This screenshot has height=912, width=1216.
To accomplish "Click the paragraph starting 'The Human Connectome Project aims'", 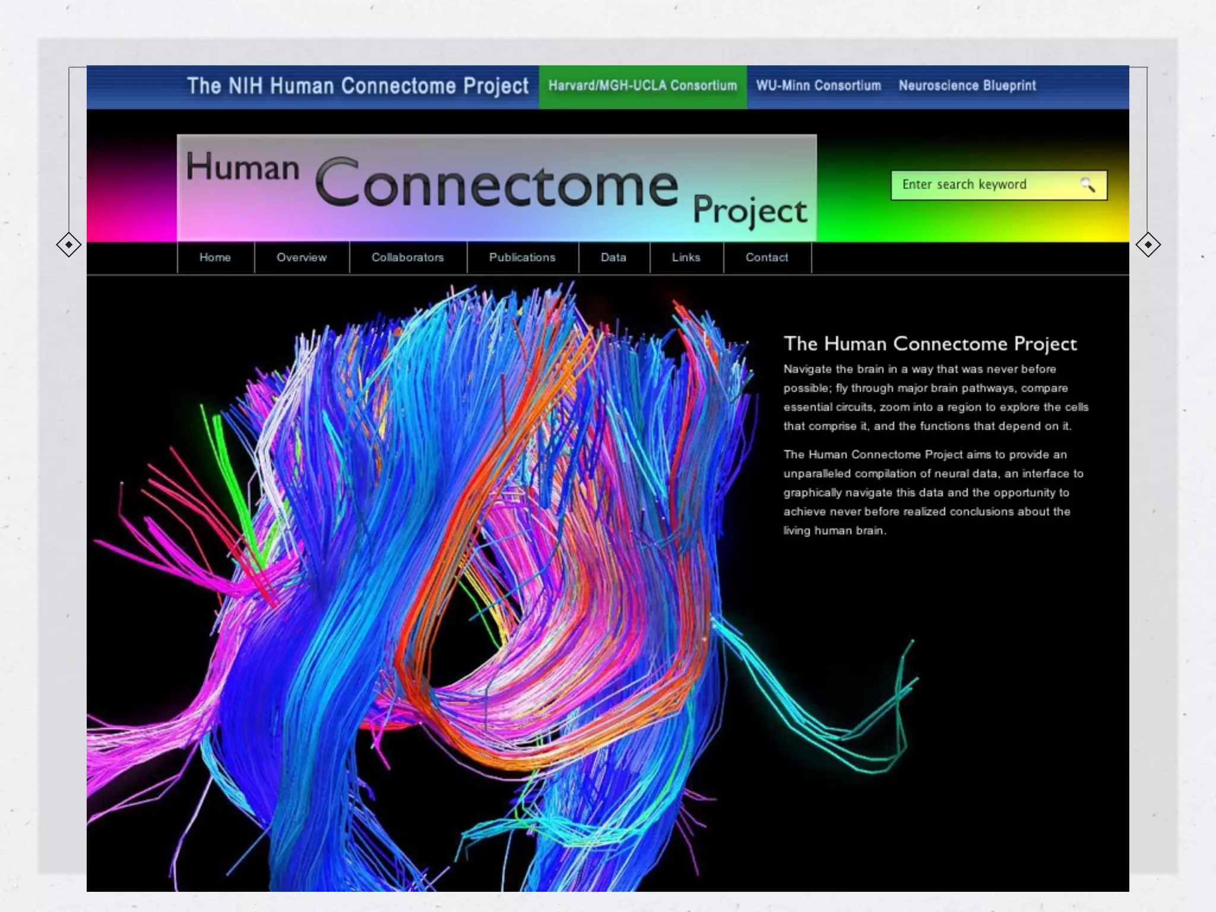I will coord(933,492).
